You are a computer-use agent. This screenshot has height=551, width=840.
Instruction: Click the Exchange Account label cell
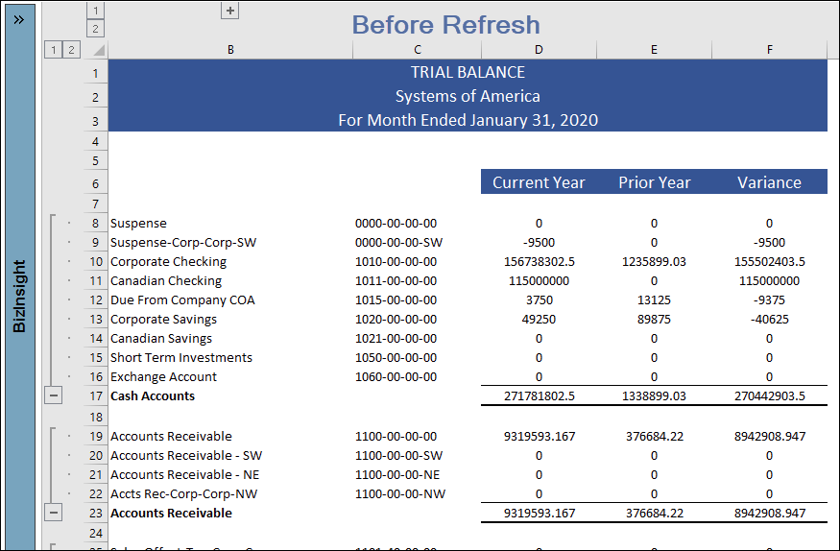point(230,376)
